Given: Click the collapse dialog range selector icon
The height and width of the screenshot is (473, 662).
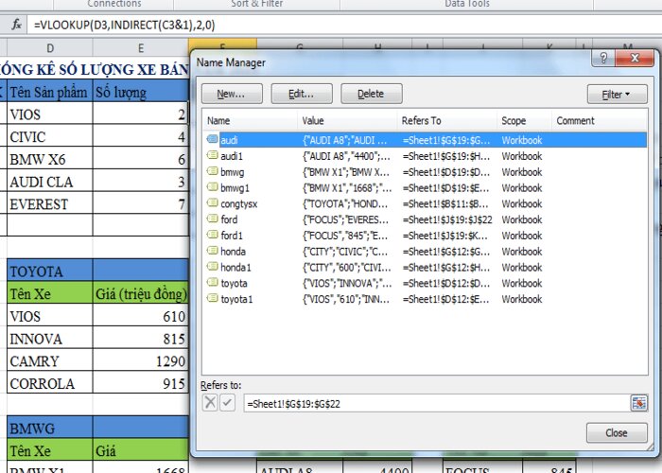Looking at the screenshot, I should [x=638, y=403].
